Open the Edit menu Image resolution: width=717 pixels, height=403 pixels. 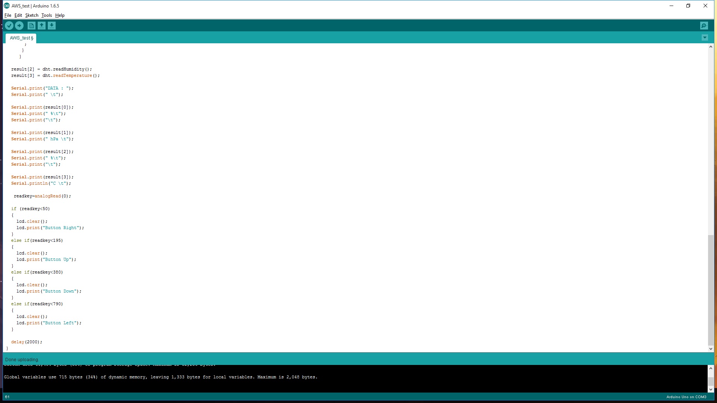coord(18,15)
